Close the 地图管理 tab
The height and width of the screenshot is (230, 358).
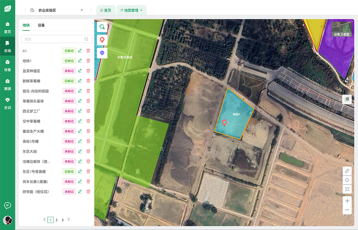[x=141, y=10]
